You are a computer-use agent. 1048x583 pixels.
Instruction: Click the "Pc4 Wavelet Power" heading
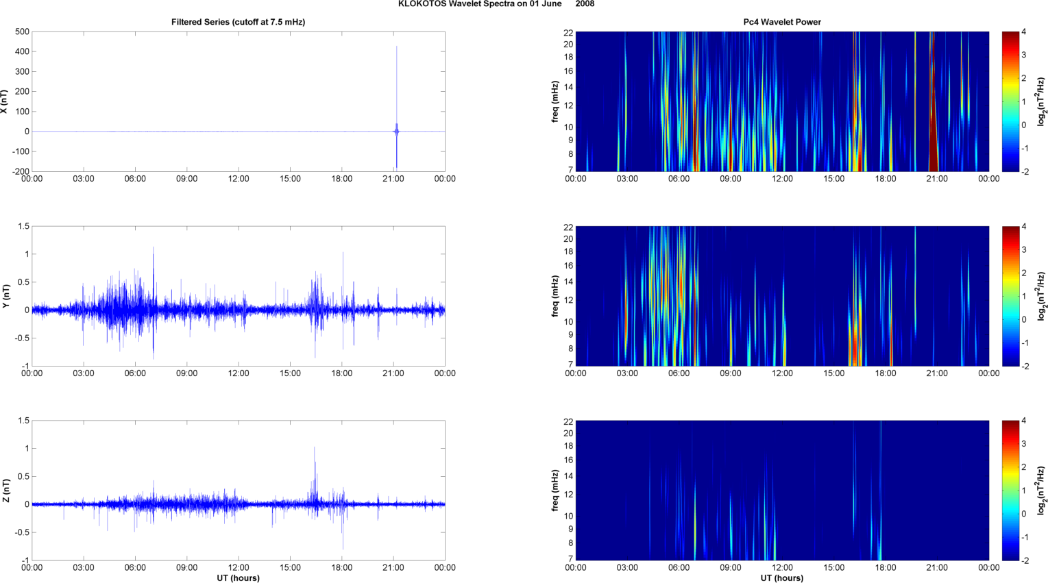782,22
